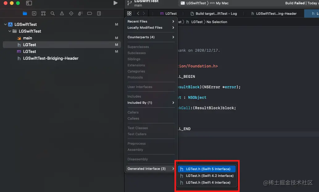Screen dimensions: 319x192
Task: Select LGTest implementation file in navigator
Action: [x=62, y=51]
